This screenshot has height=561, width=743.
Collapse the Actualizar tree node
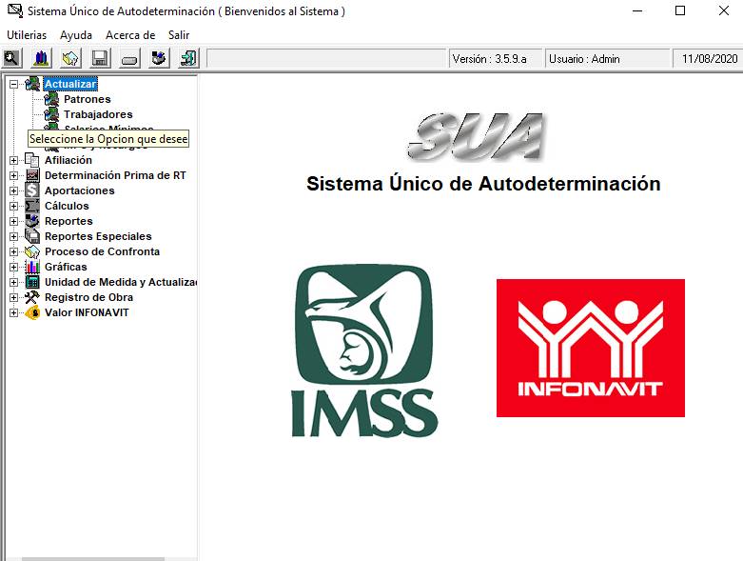tap(14, 84)
